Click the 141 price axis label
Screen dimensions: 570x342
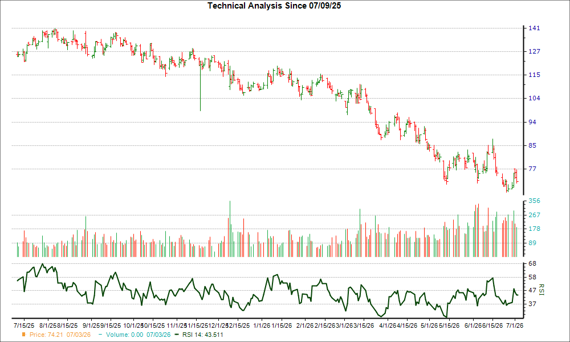pos(534,28)
